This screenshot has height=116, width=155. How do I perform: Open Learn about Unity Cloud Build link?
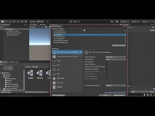coord(115,92)
